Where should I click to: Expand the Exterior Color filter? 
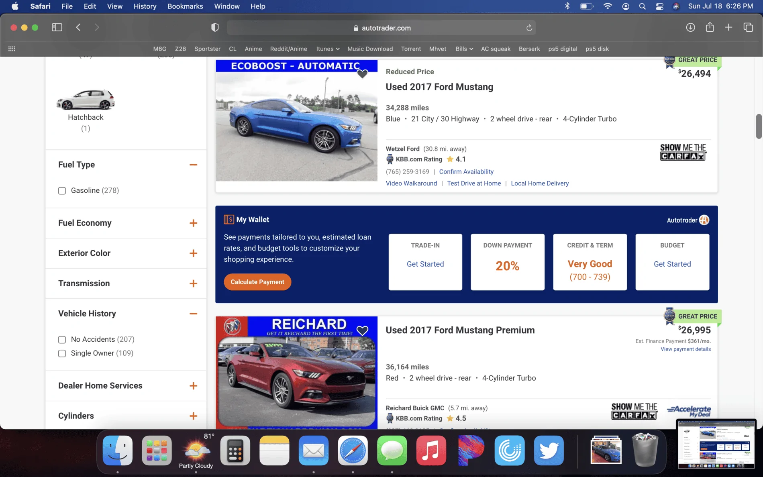(193, 253)
